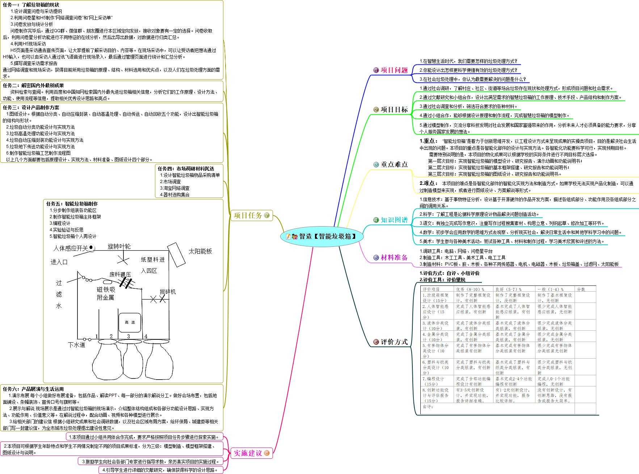The height and width of the screenshot is (474, 639).
Task: Select the 项目任务 branch topic
Action: click(248, 216)
